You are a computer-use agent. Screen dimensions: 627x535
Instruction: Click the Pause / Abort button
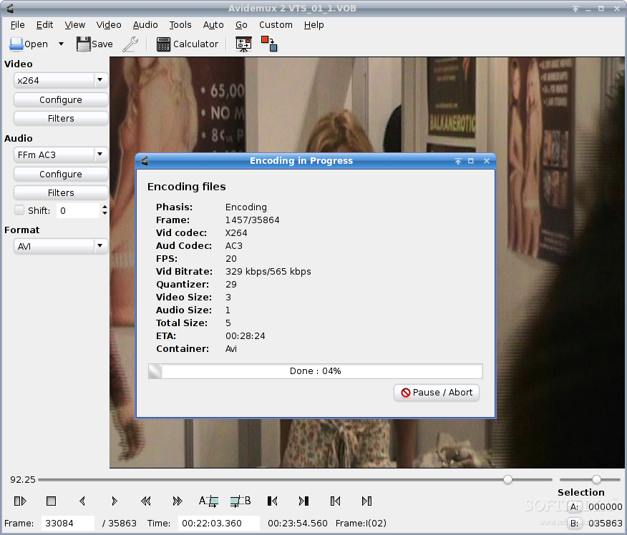click(x=437, y=393)
